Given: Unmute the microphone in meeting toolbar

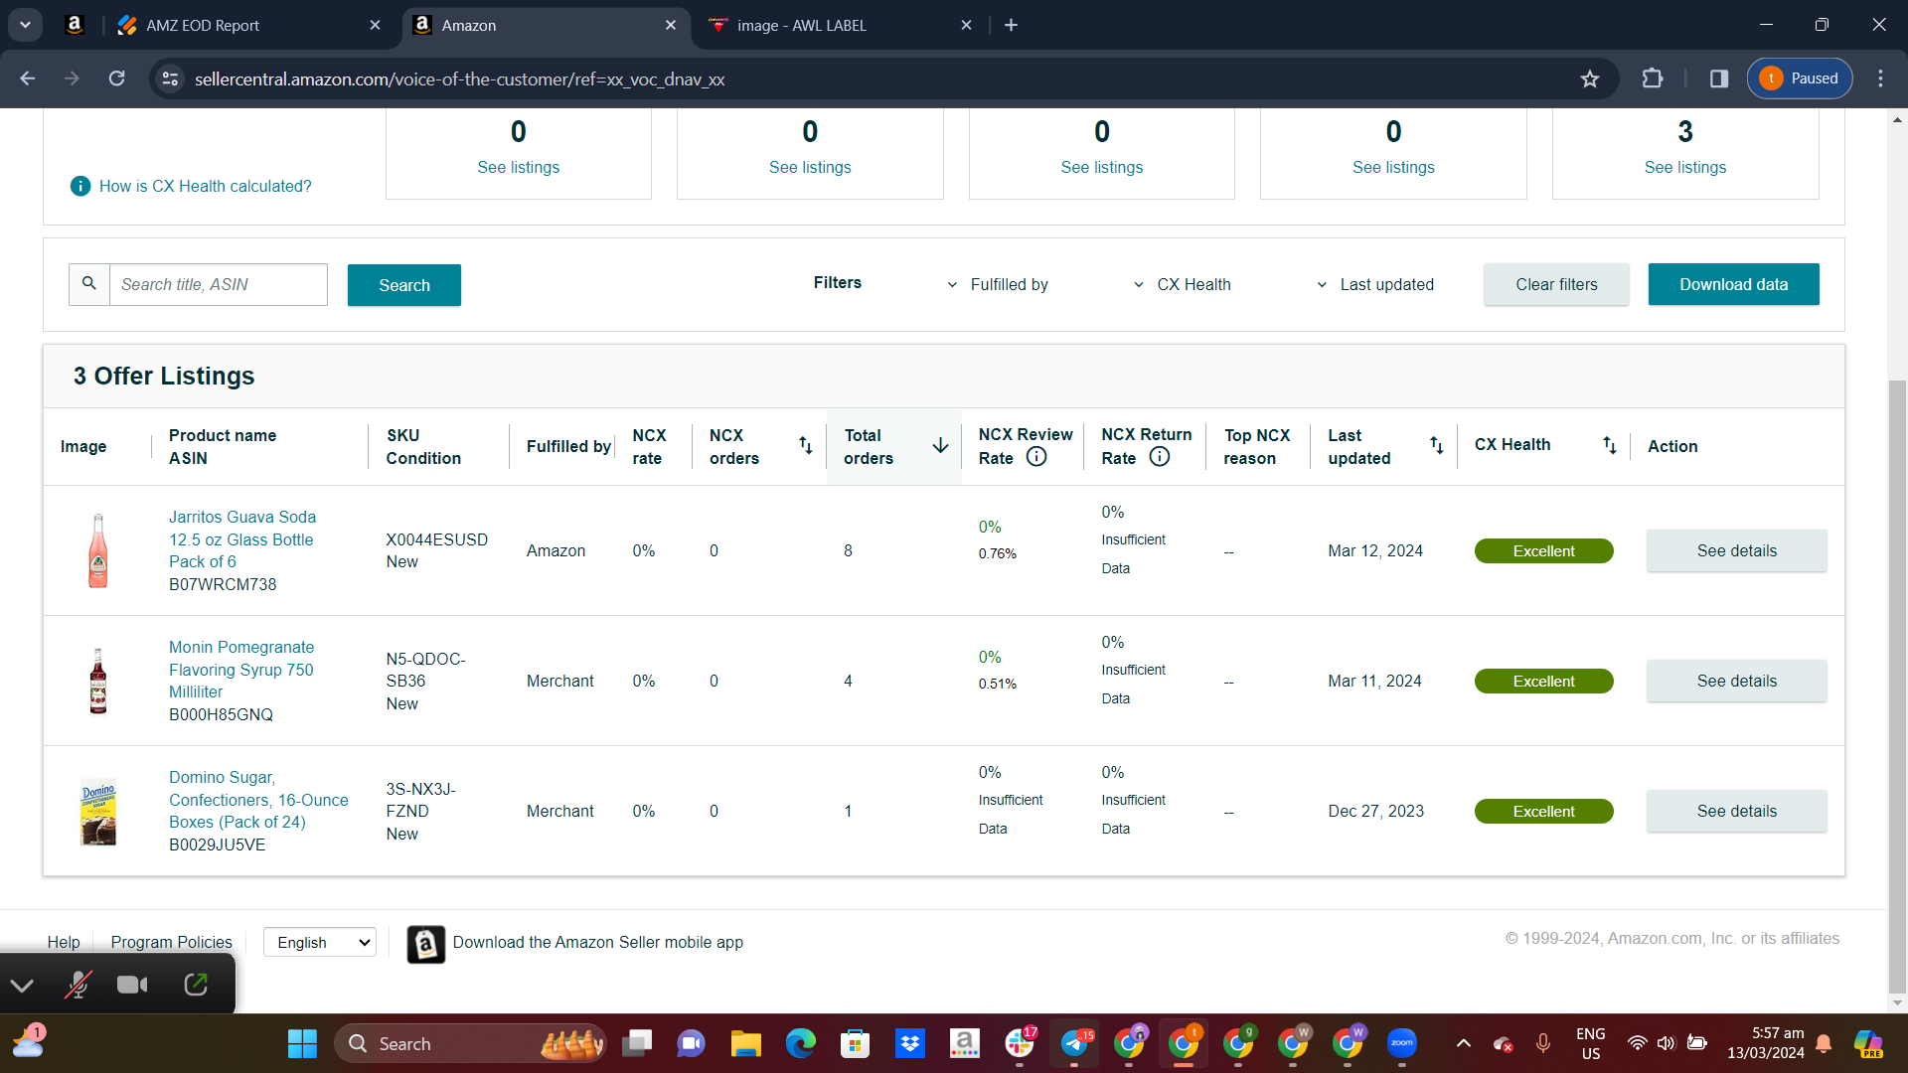Looking at the screenshot, I should [x=78, y=985].
